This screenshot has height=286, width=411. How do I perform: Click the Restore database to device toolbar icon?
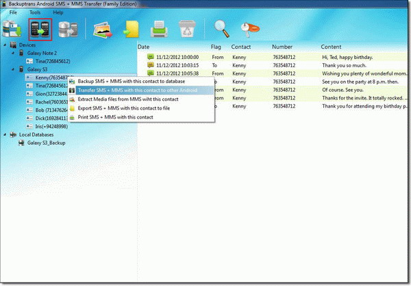tap(68, 29)
